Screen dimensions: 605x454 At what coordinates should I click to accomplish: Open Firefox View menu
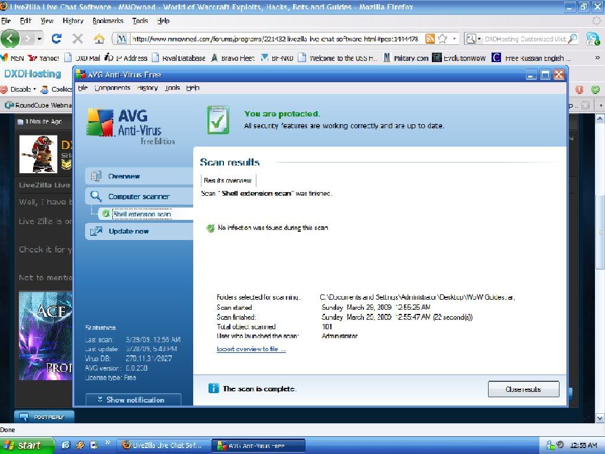(47, 21)
